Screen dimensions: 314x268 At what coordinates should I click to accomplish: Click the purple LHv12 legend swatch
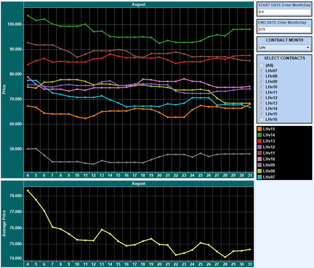[x=259, y=147]
